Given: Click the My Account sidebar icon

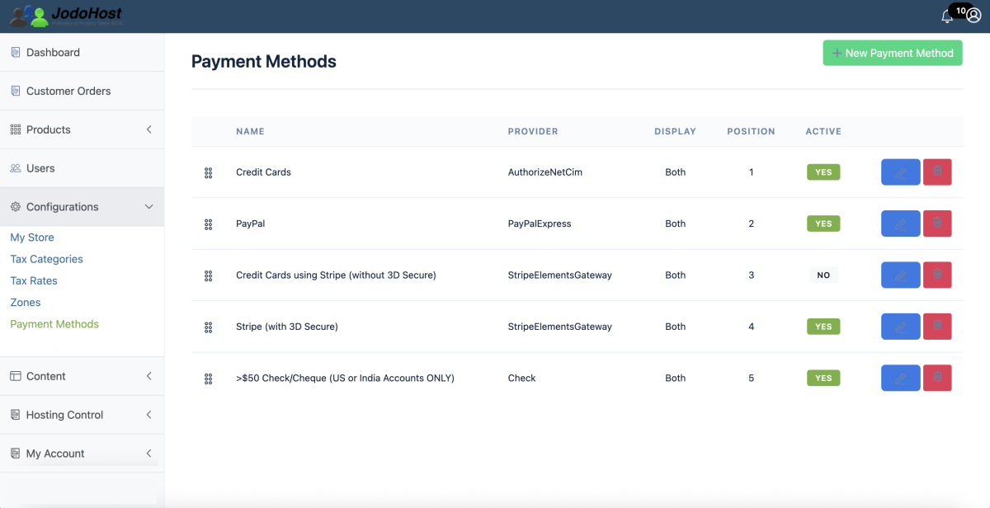Looking at the screenshot, I should (15, 454).
